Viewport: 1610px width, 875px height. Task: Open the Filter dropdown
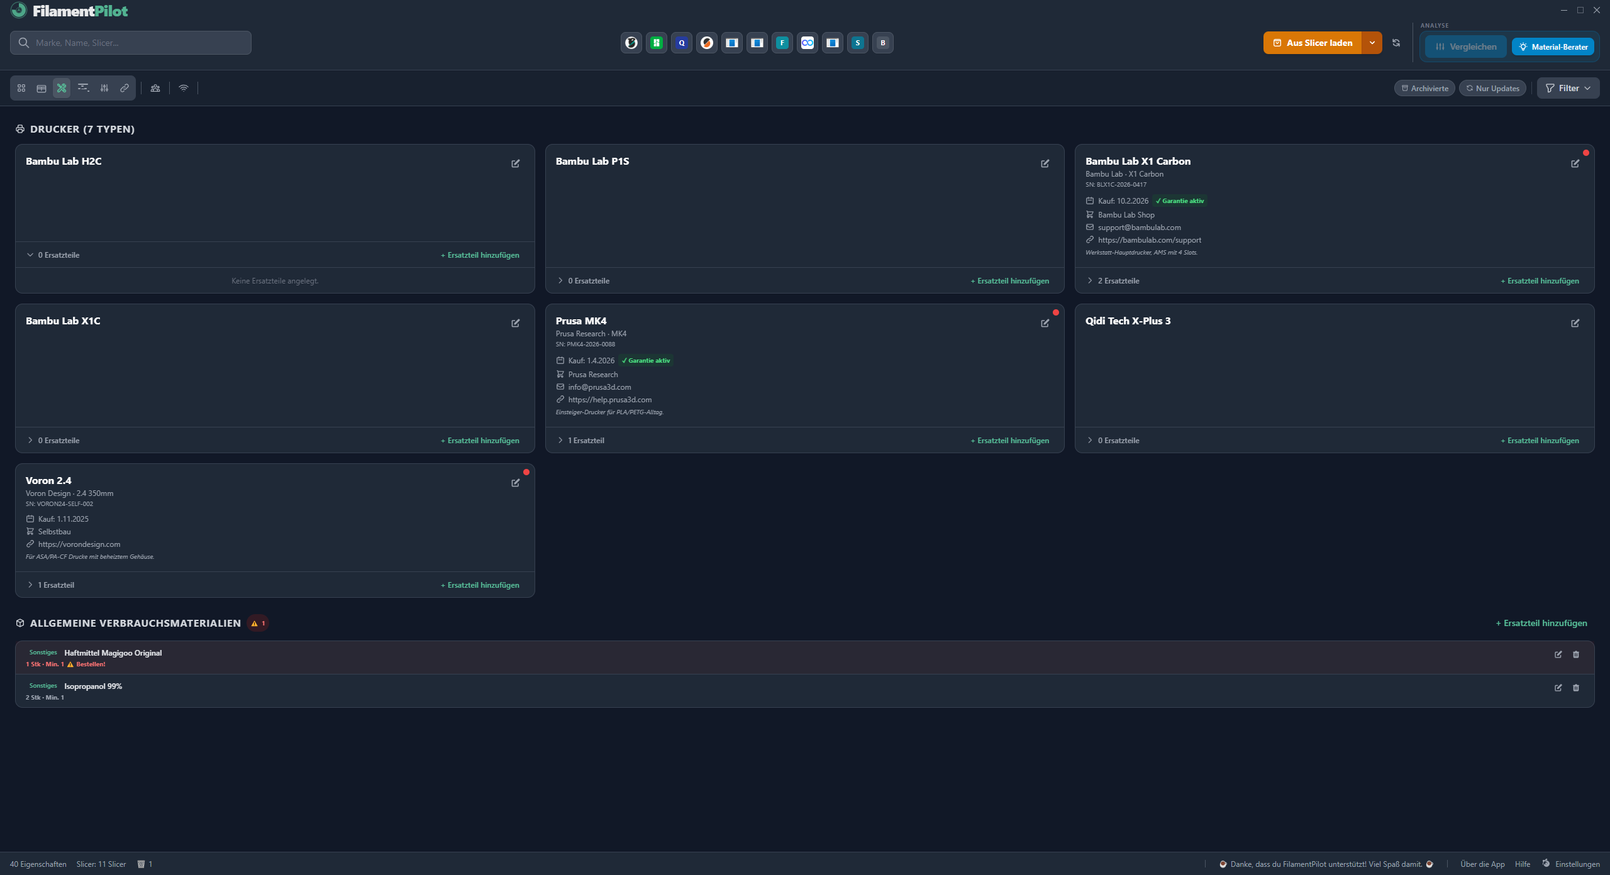[1568, 88]
